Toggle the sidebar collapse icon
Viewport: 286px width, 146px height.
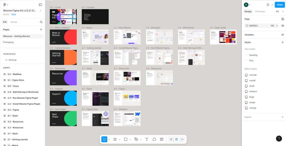coord(41,5)
